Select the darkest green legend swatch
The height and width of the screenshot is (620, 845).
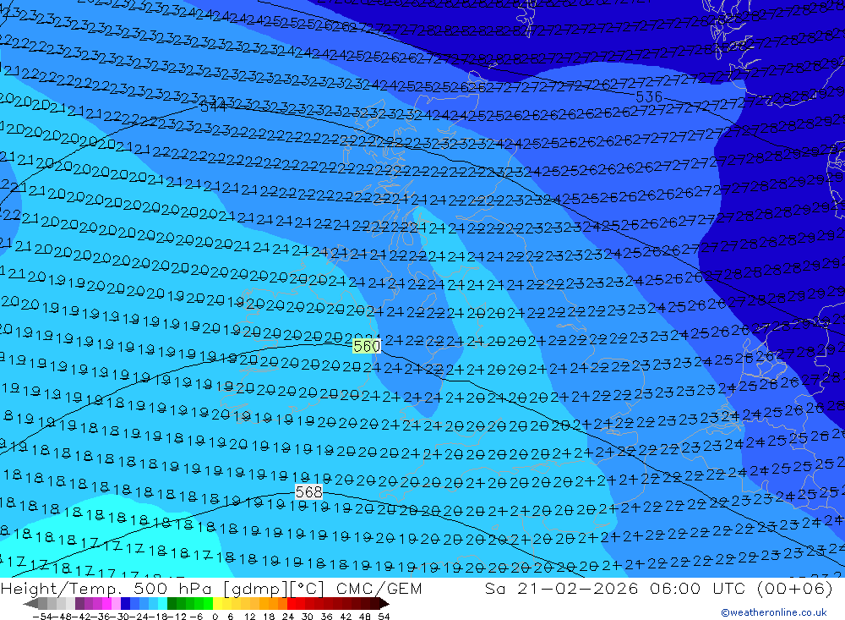(x=172, y=604)
